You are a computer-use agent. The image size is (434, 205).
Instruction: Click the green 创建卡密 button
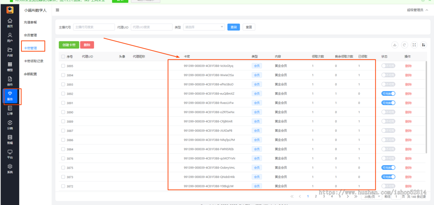69,45
